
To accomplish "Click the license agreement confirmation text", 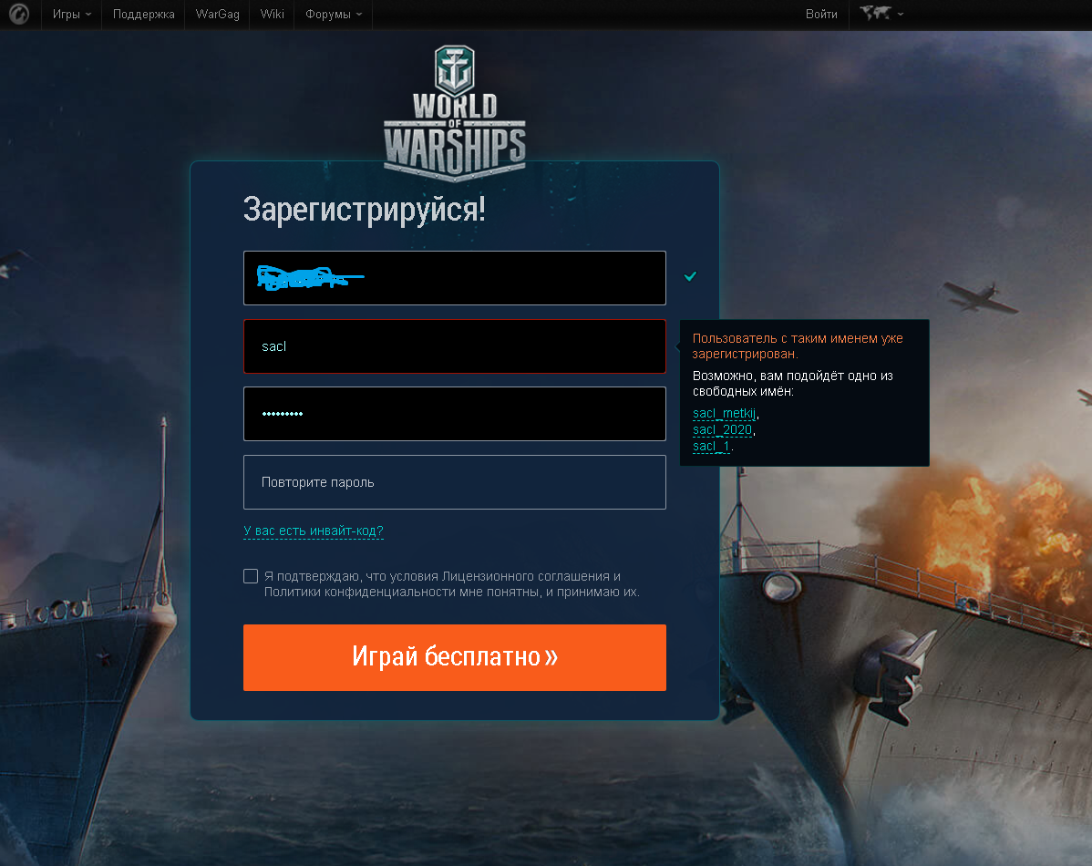I will coord(451,583).
